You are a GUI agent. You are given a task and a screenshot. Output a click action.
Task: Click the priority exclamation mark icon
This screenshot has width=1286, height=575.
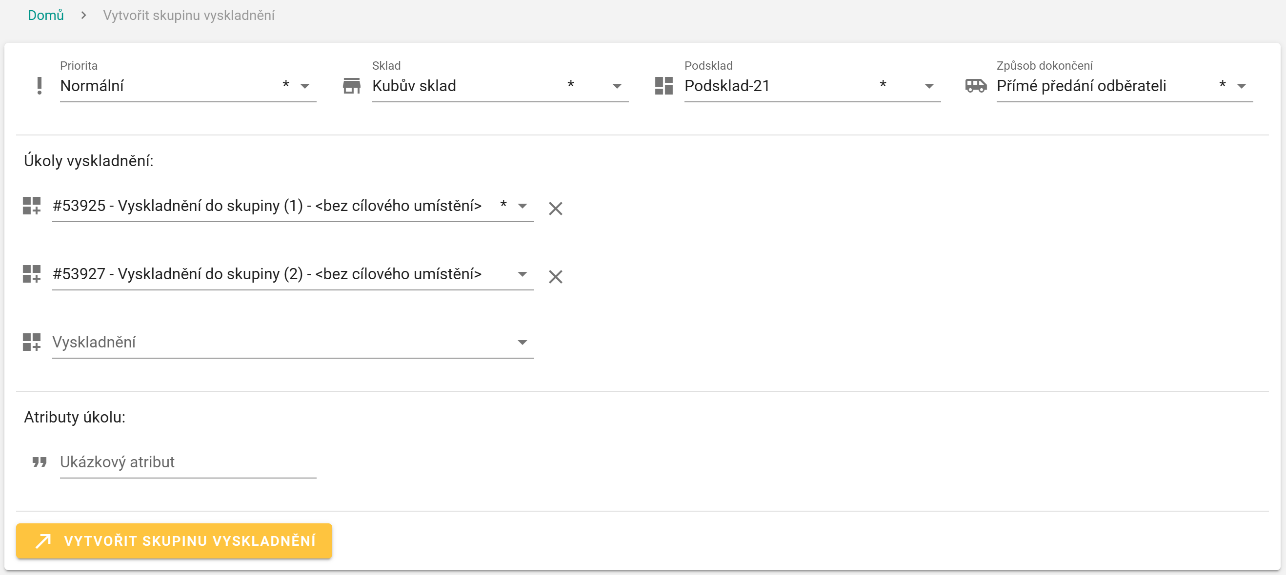tap(40, 86)
